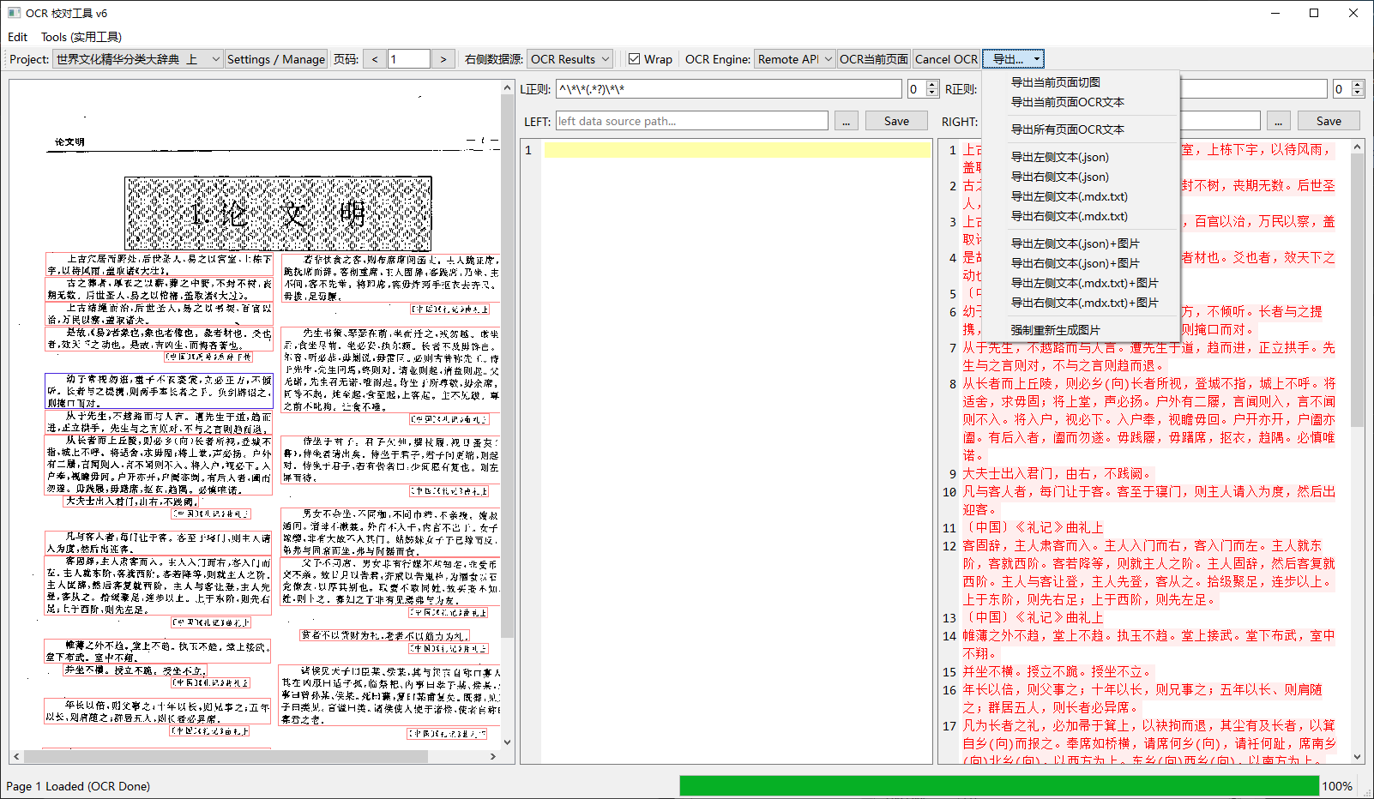1374x799 pixels.
Task: Select 导出右侧文本(.mdx.txt)+图片 menu item
Action: [1081, 303]
